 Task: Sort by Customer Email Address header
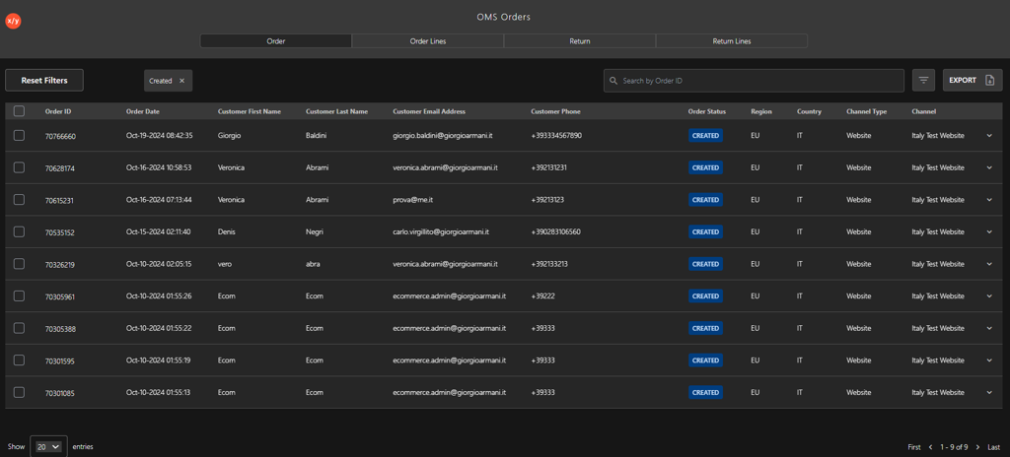point(429,111)
